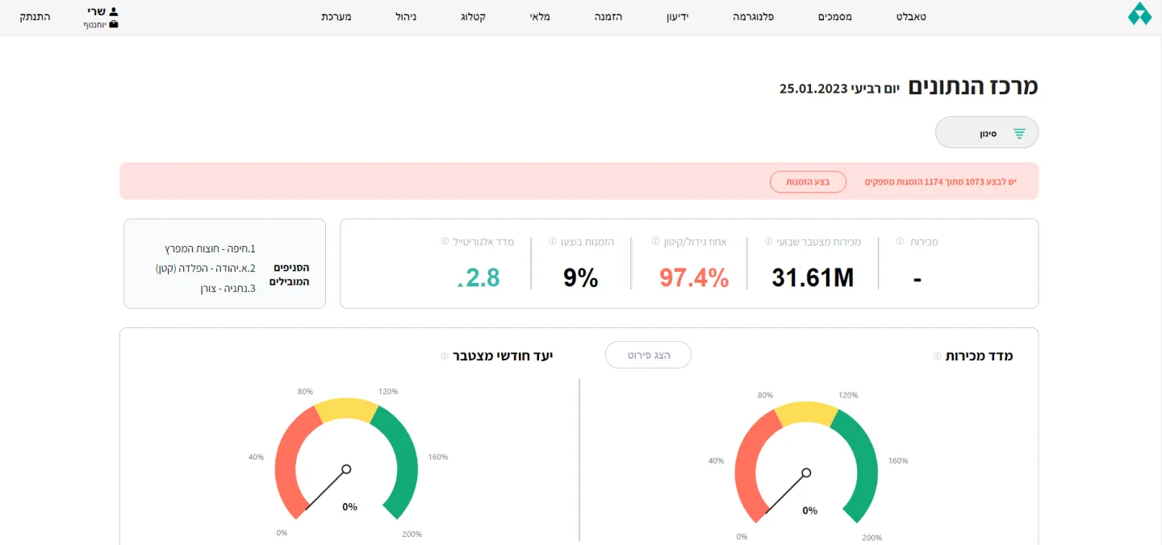Screen dimensions: 1162x545
Task: Click the briefcase icon beside יוחננוף
Action: (114, 25)
